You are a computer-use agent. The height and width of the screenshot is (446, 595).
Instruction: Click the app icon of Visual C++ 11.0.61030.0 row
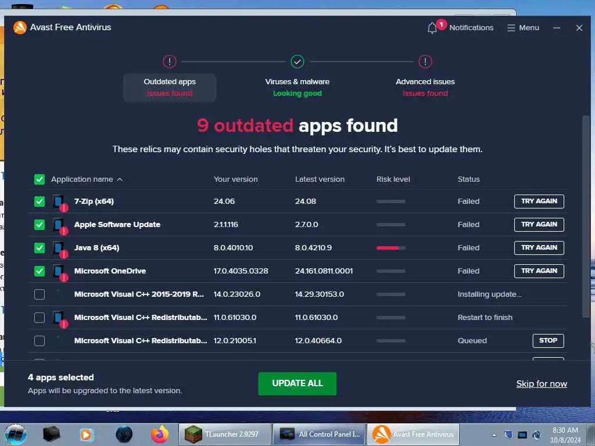[x=60, y=319]
